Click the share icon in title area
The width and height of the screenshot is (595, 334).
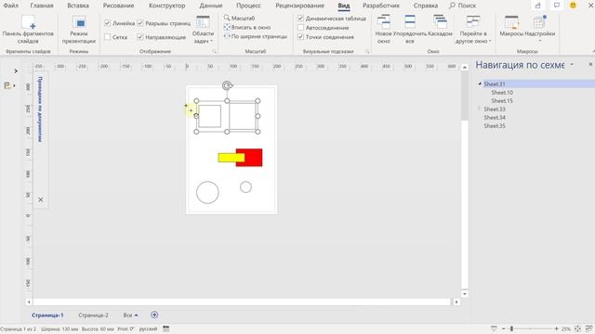click(x=537, y=6)
